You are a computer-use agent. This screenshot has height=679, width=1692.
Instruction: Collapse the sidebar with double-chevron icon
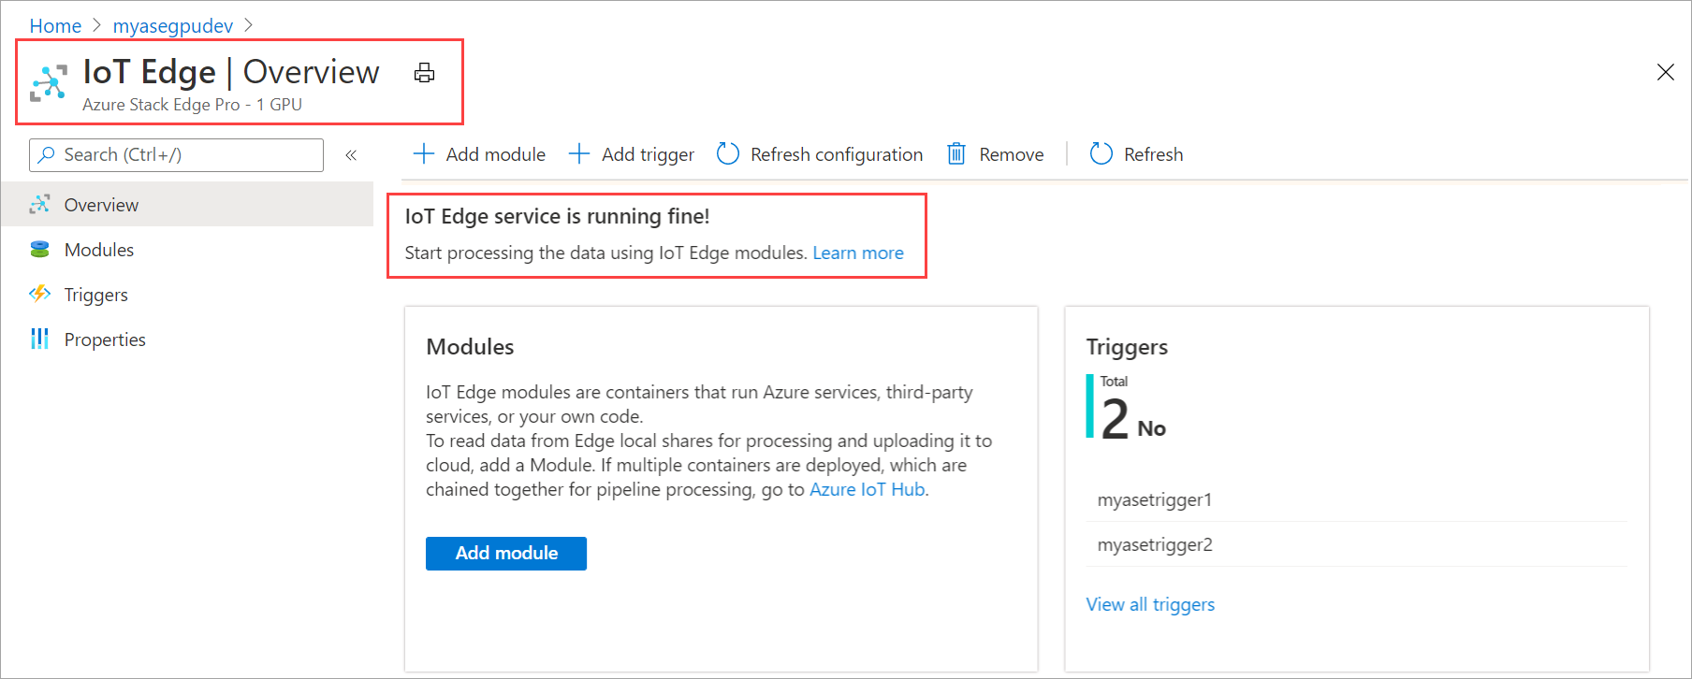pyautogui.click(x=351, y=155)
